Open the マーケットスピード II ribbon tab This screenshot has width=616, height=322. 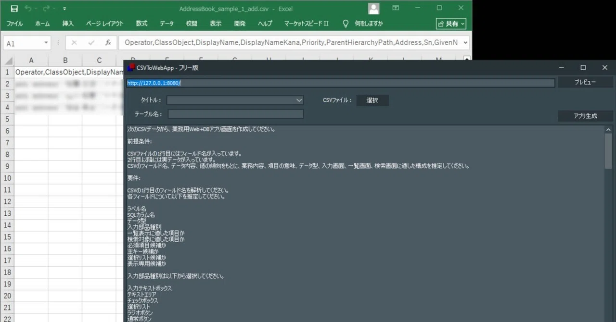[x=307, y=24]
